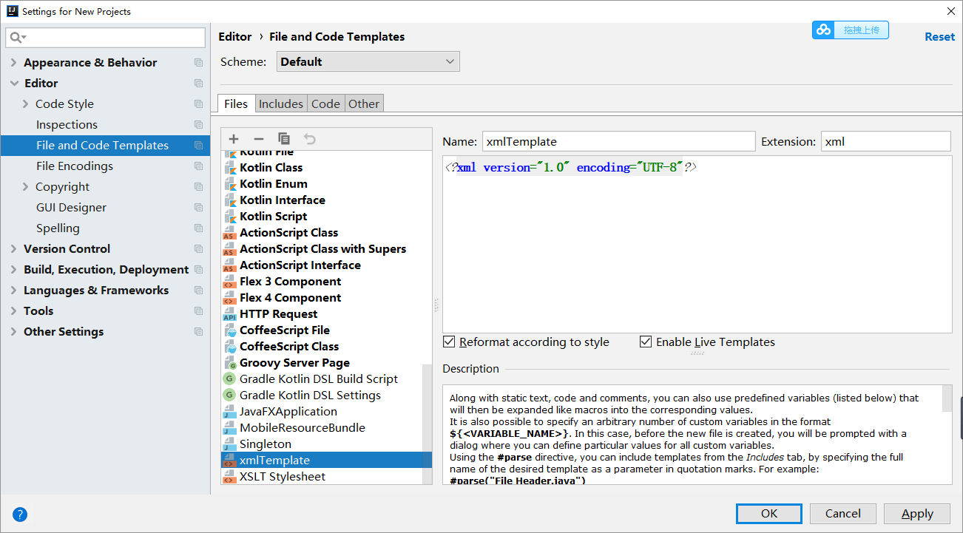Switch to the Code tab
The image size is (963, 533).
tap(325, 104)
